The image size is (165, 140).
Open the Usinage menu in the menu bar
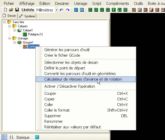pos(81,4)
